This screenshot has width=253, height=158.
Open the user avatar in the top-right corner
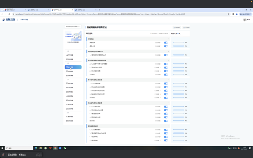tap(245, 19)
